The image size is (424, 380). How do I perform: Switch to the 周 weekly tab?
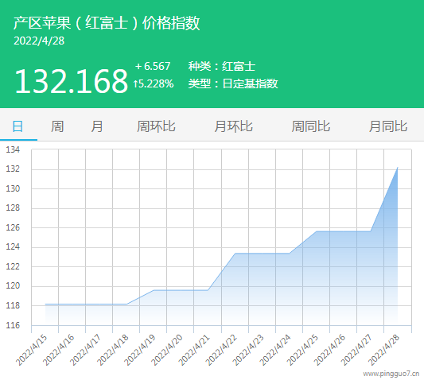[57, 126]
